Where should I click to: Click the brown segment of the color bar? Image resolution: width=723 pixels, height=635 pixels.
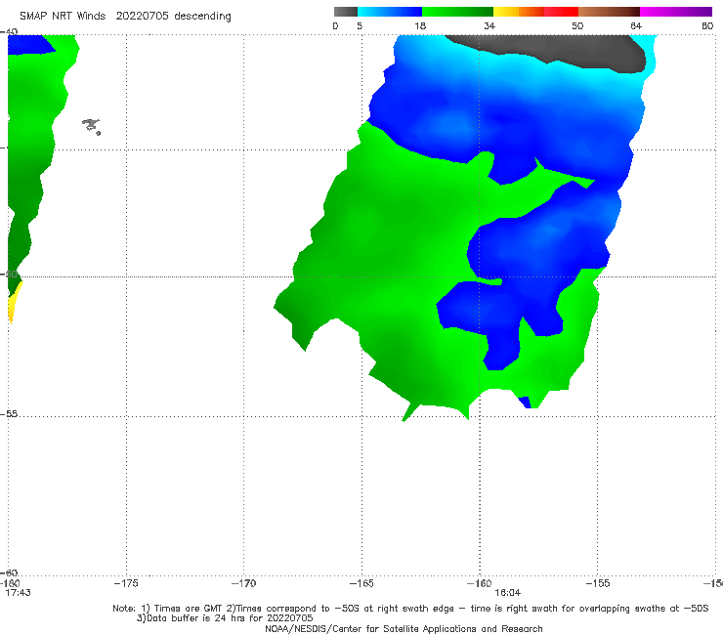[x=609, y=12]
